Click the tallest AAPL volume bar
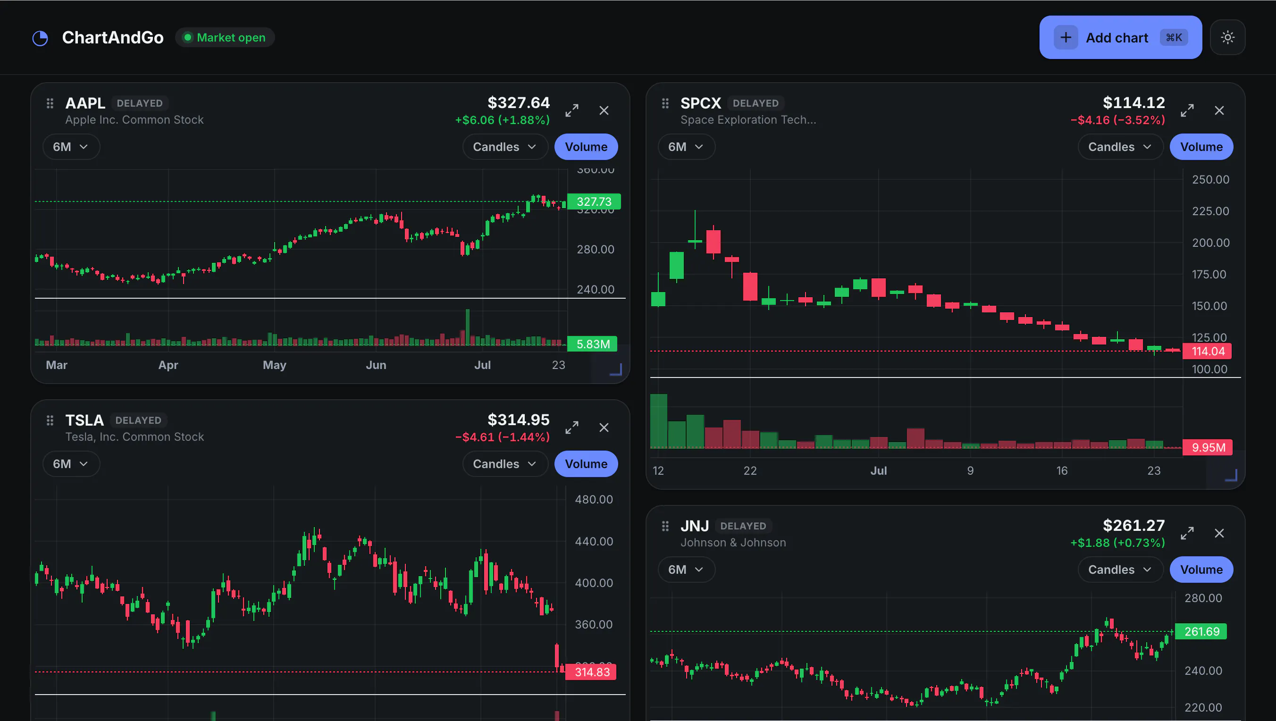Screen dimensions: 1276x721 click(x=468, y=327)
